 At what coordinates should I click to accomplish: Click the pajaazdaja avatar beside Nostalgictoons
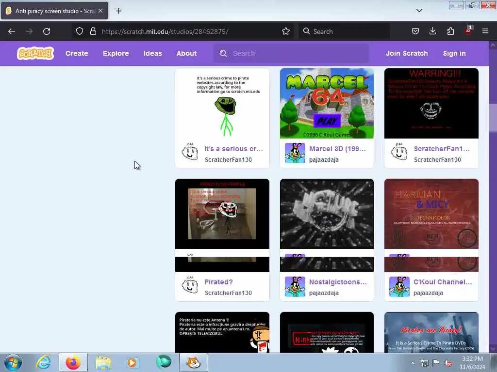(295, 287)
